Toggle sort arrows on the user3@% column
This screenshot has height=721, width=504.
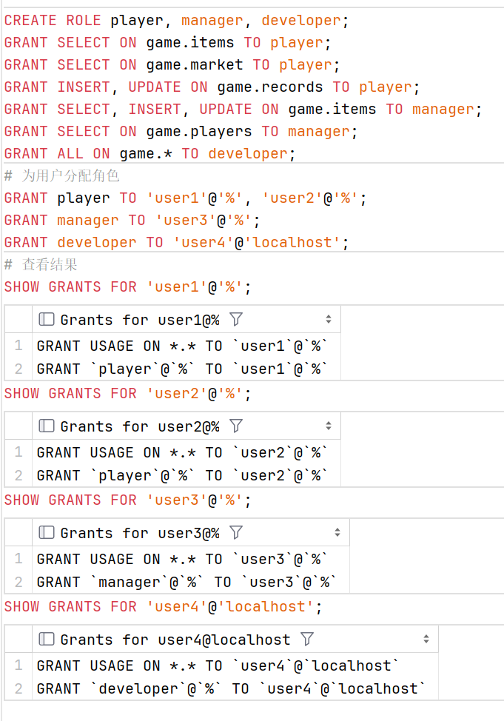337,532
